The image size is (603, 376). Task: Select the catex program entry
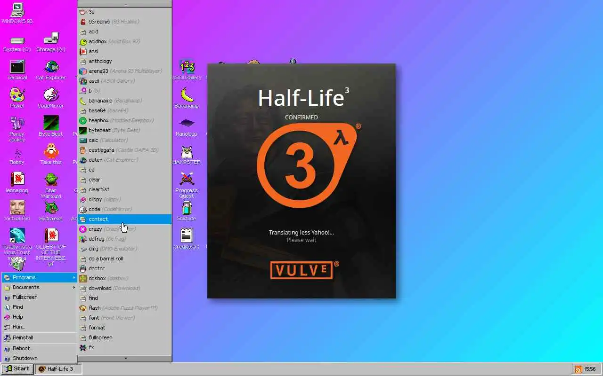pyautogui.click(x=125, y=160)
